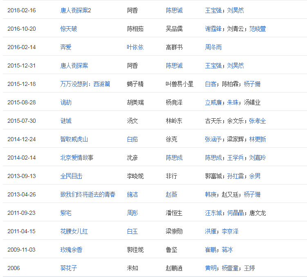Viewport: 307px width, 277px height.
Task: Click the 崔鹏 actor link
Action: [211, 250]
